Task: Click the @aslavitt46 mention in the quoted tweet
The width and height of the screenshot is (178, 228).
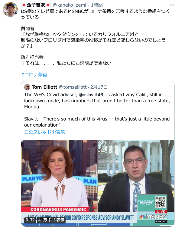Action: point(91,95)
